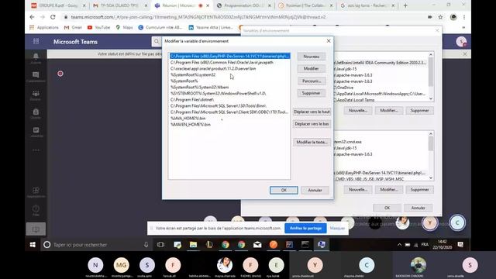Viewport: 496px width, 279px height.
Task: Click OK in Variables d'environnement window
Action: pos(387,208)
